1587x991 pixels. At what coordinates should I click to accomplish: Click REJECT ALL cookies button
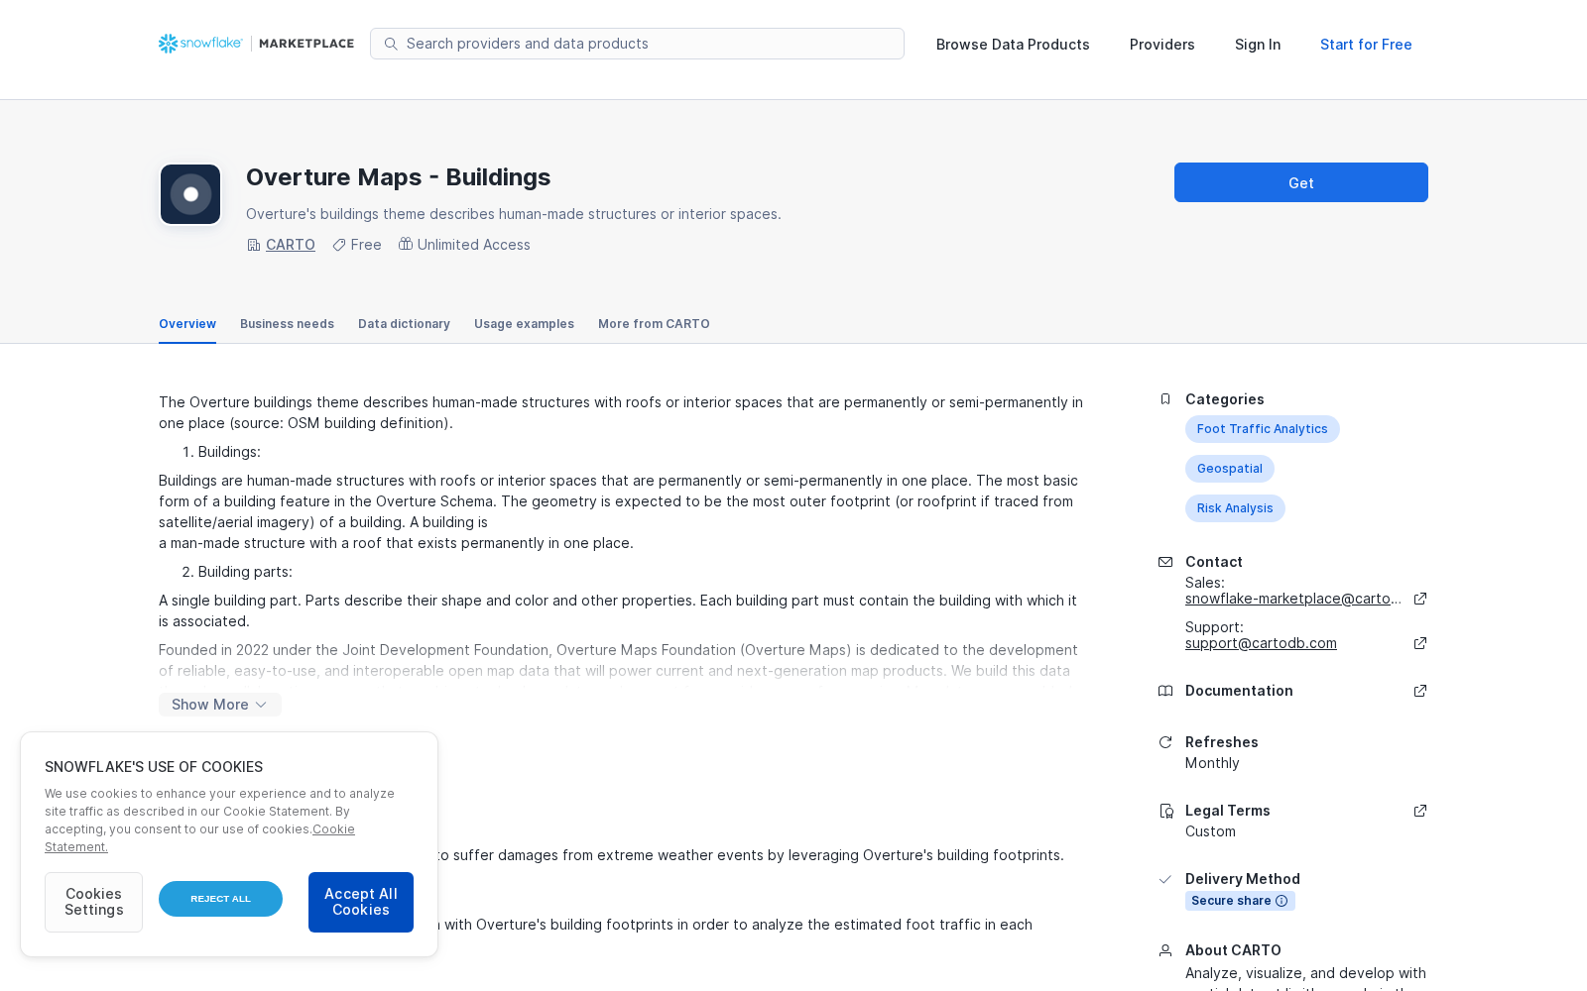click(220, 899)
